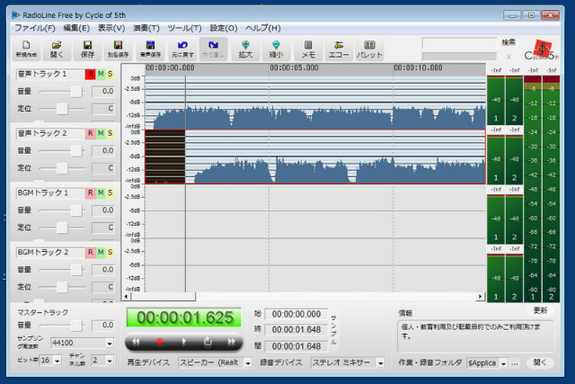Click the timeline horizontal scrollbar left arrow
Viewport: 575px width, 384px height.
(127, 297)
